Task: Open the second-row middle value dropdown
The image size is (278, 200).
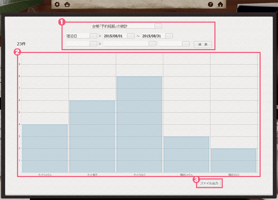Action: pyautogui.click(x=152, y=44)
